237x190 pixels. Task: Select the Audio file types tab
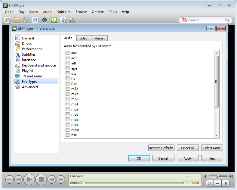(68, 38)
